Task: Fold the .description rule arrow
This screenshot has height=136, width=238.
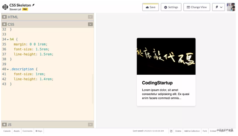Action: click(x=8, y=69)
